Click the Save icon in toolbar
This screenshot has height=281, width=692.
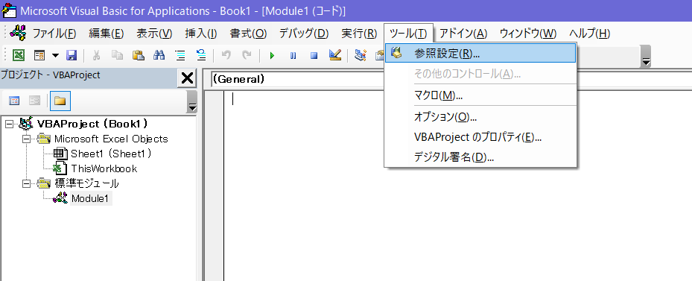[x=72, y=55]
